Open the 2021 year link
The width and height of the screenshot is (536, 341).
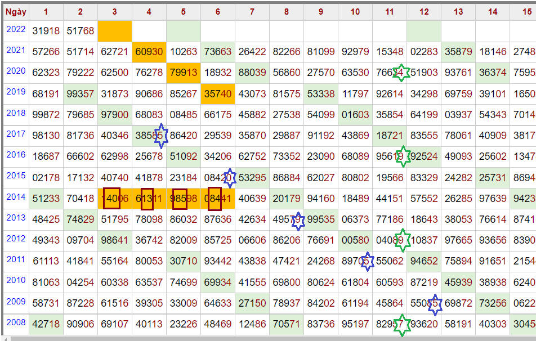(16, 50)
